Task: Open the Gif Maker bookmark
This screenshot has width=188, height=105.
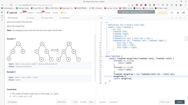Action: (x=161, y=8)
